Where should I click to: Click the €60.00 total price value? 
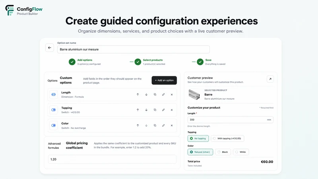click(x=267, y=162)
